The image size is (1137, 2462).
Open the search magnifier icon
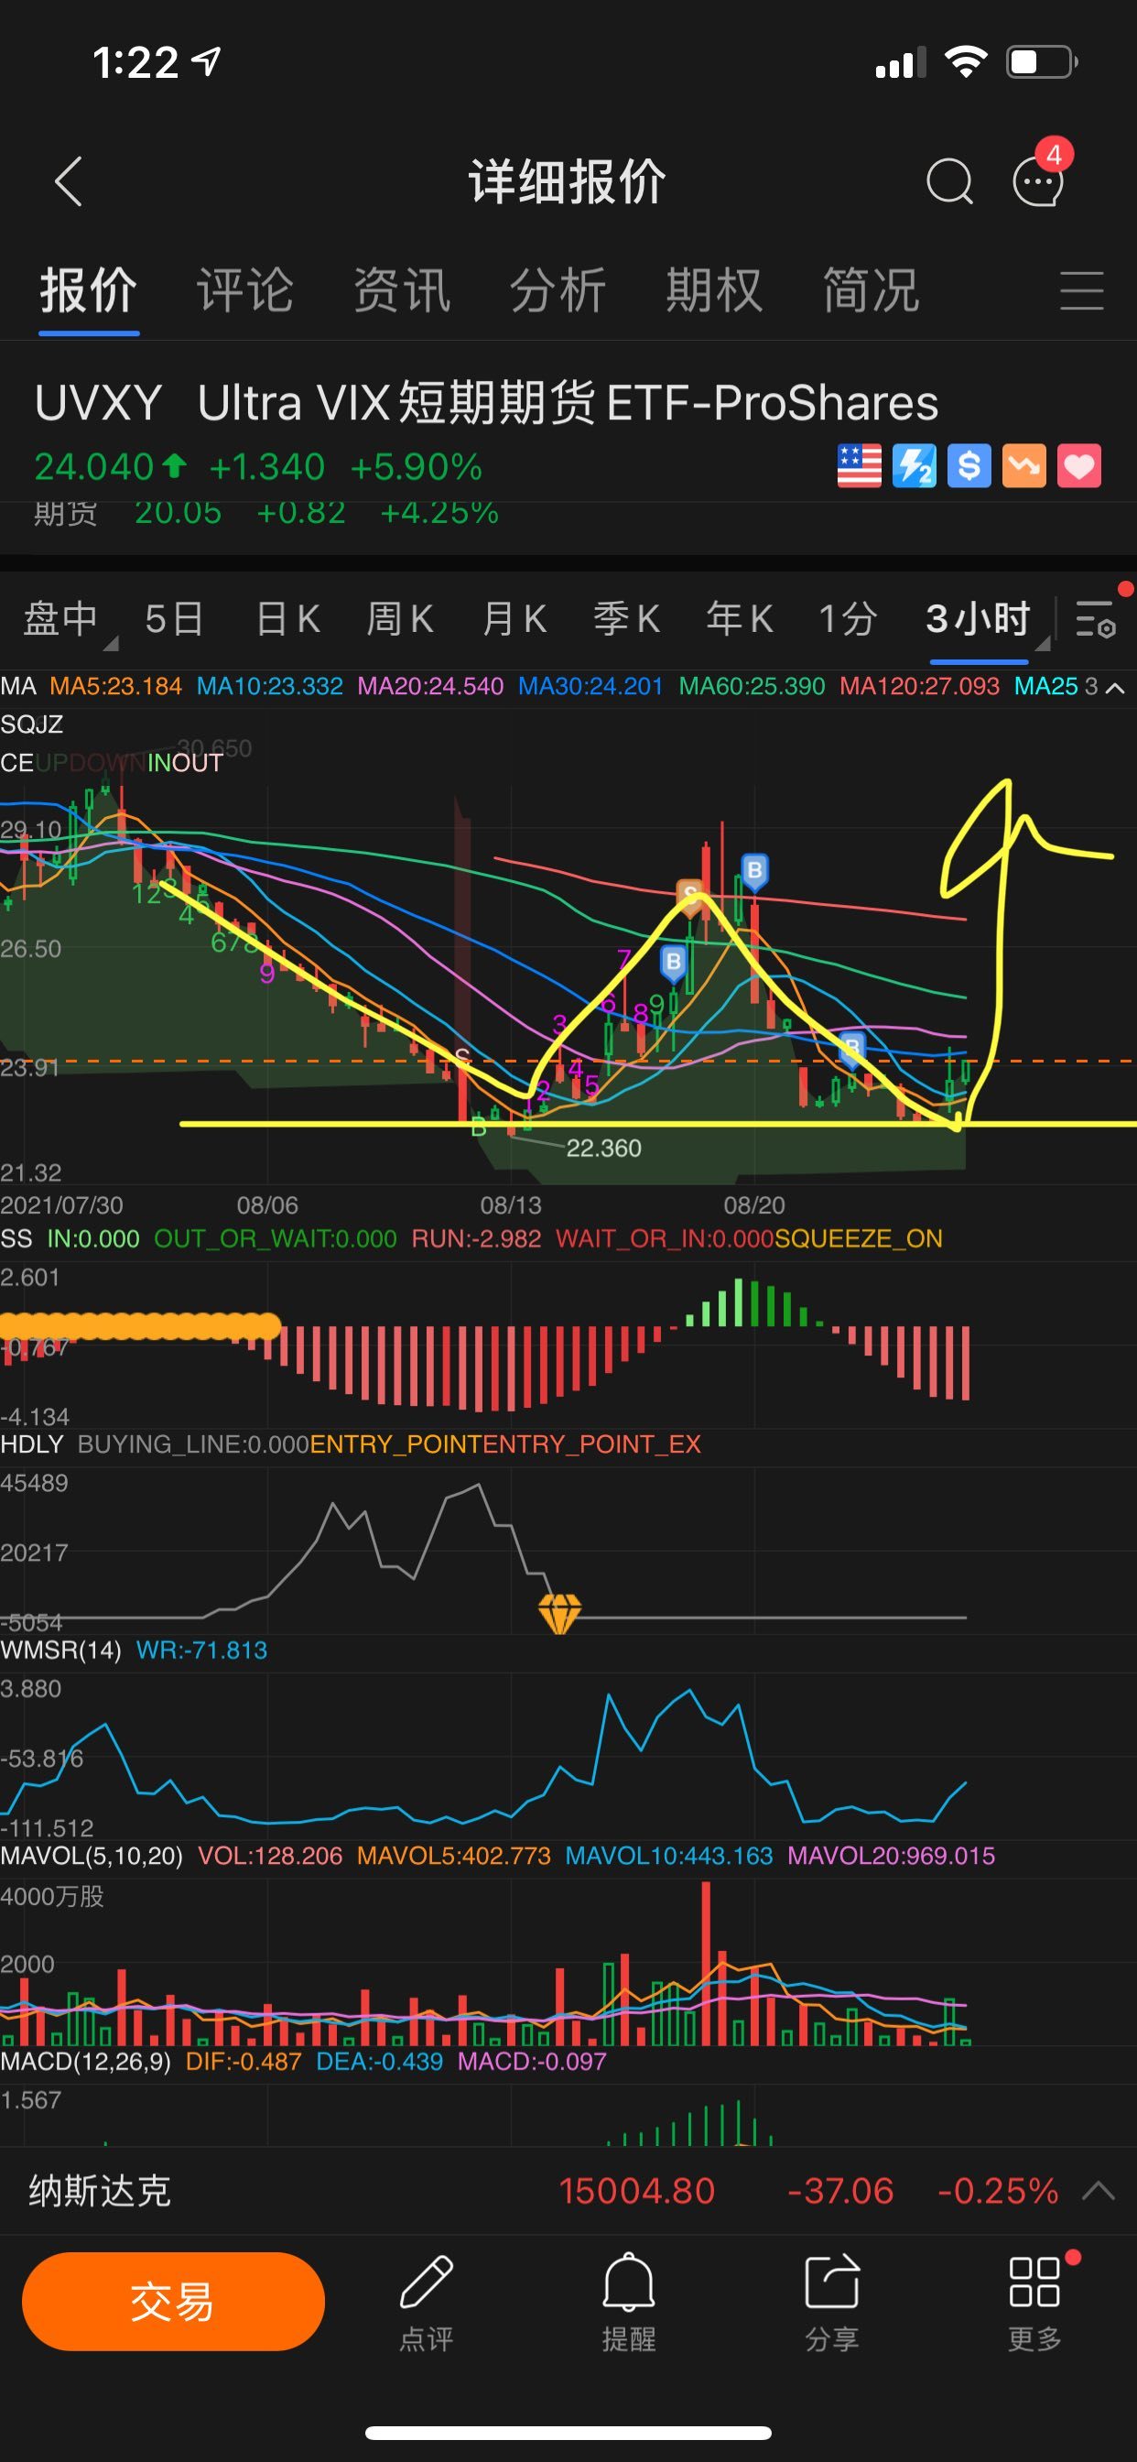pyautogui.click(x=948, y=181)
